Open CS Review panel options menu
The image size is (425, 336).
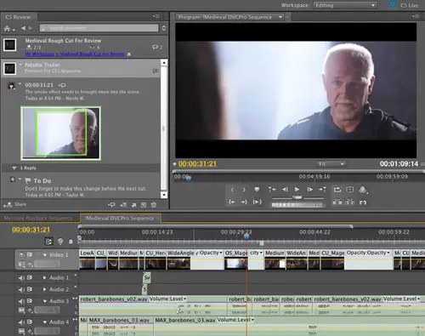[x=156, y=16]
